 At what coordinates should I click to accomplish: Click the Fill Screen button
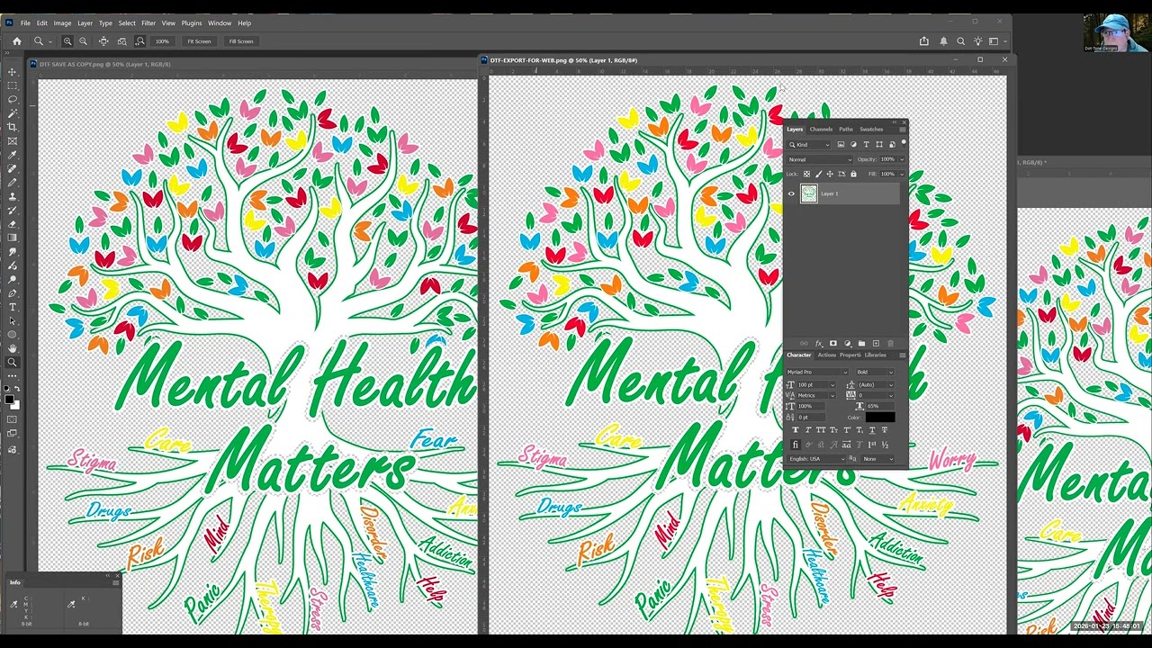240,41
